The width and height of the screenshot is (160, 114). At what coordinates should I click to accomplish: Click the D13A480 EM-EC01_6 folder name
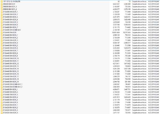pos(10,102)
